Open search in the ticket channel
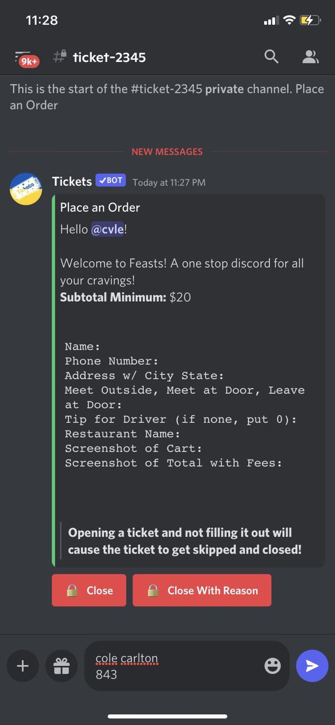The image size is (335, 725). click(271, 57)
